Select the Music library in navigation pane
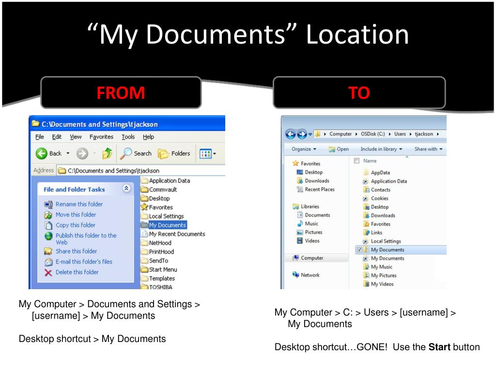Viewport: 496px width, 372px height. pyautogui.click(x=308, y=223)
